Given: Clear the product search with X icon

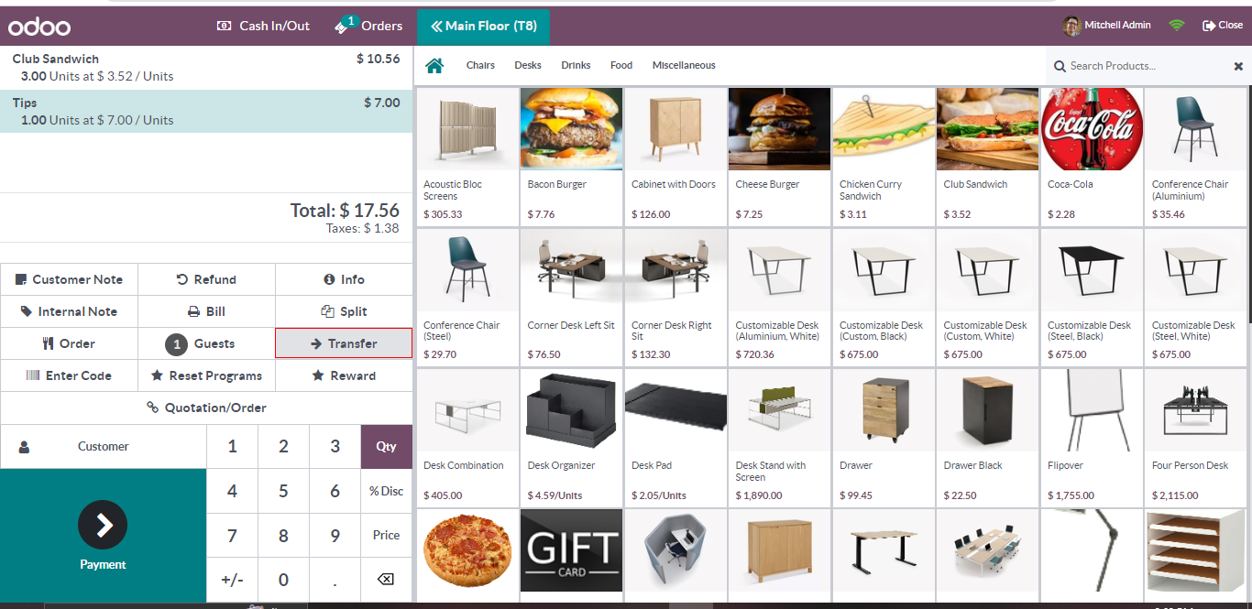Looking at the screenshot, I should [1238, 66].
